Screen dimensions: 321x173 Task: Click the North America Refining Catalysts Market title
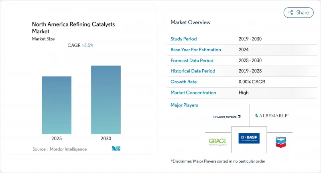click(73, 28)
